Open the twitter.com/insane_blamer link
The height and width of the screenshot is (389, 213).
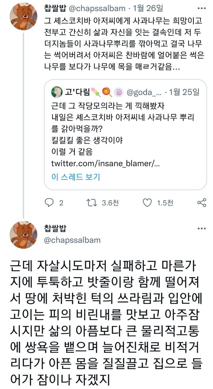[105, 163]
